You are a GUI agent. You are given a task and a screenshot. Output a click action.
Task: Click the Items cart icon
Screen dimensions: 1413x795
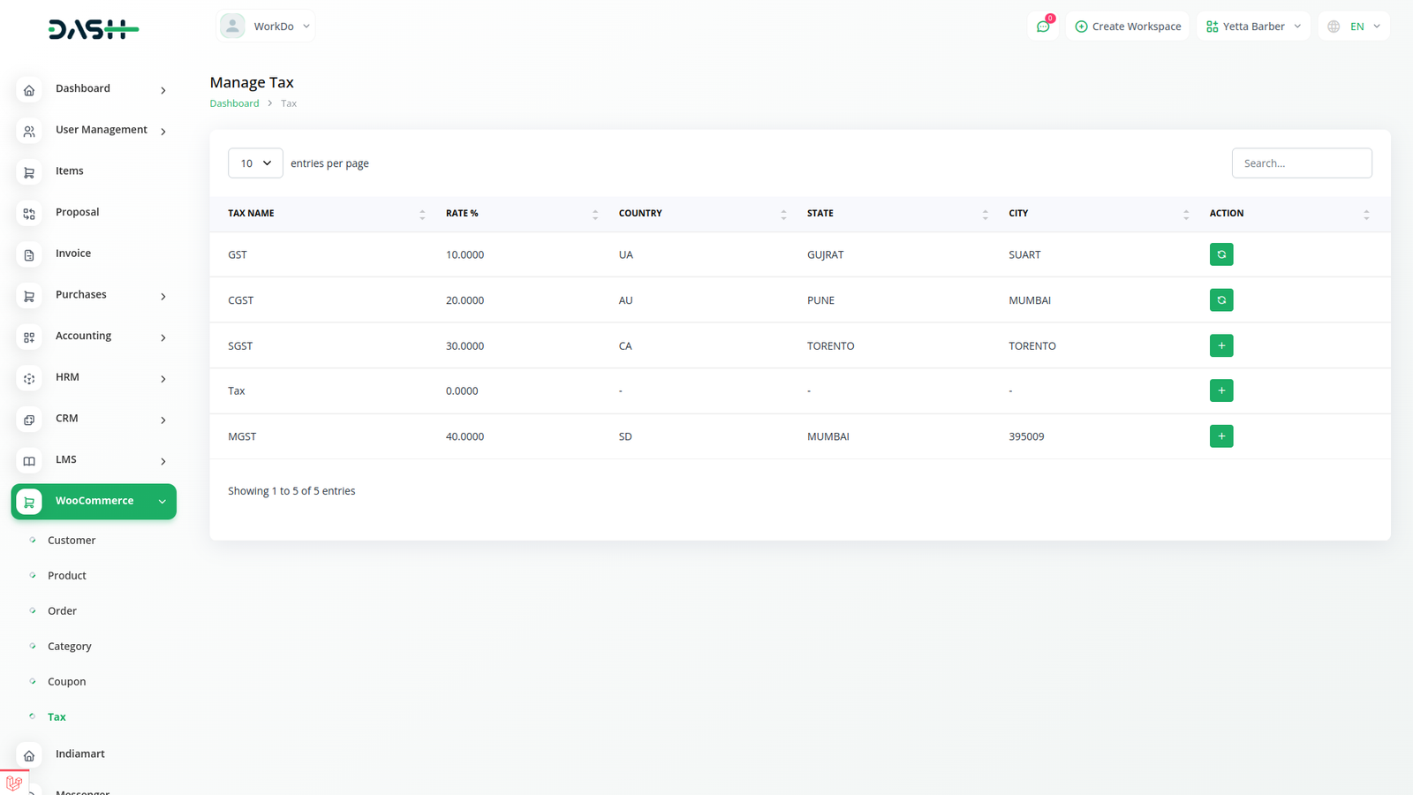(x=29, y=172)
